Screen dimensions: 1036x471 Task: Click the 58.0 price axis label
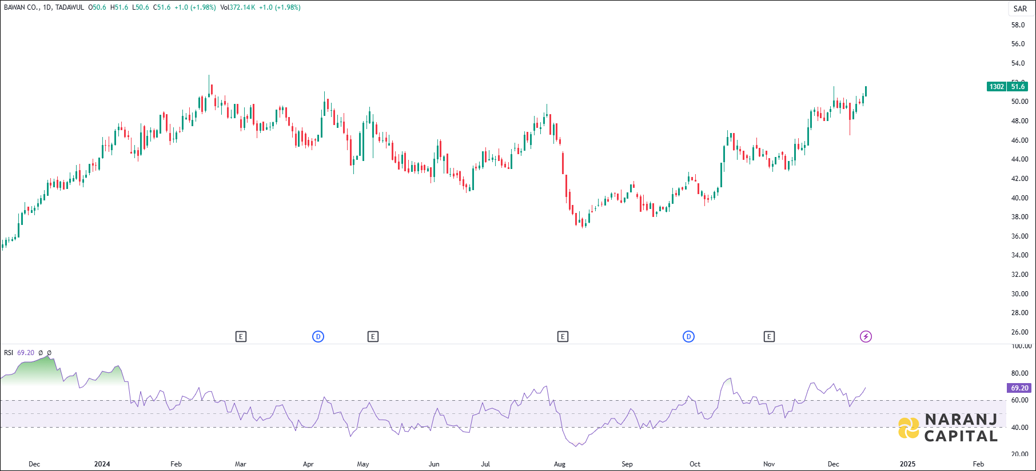[x=1018, y=25]
